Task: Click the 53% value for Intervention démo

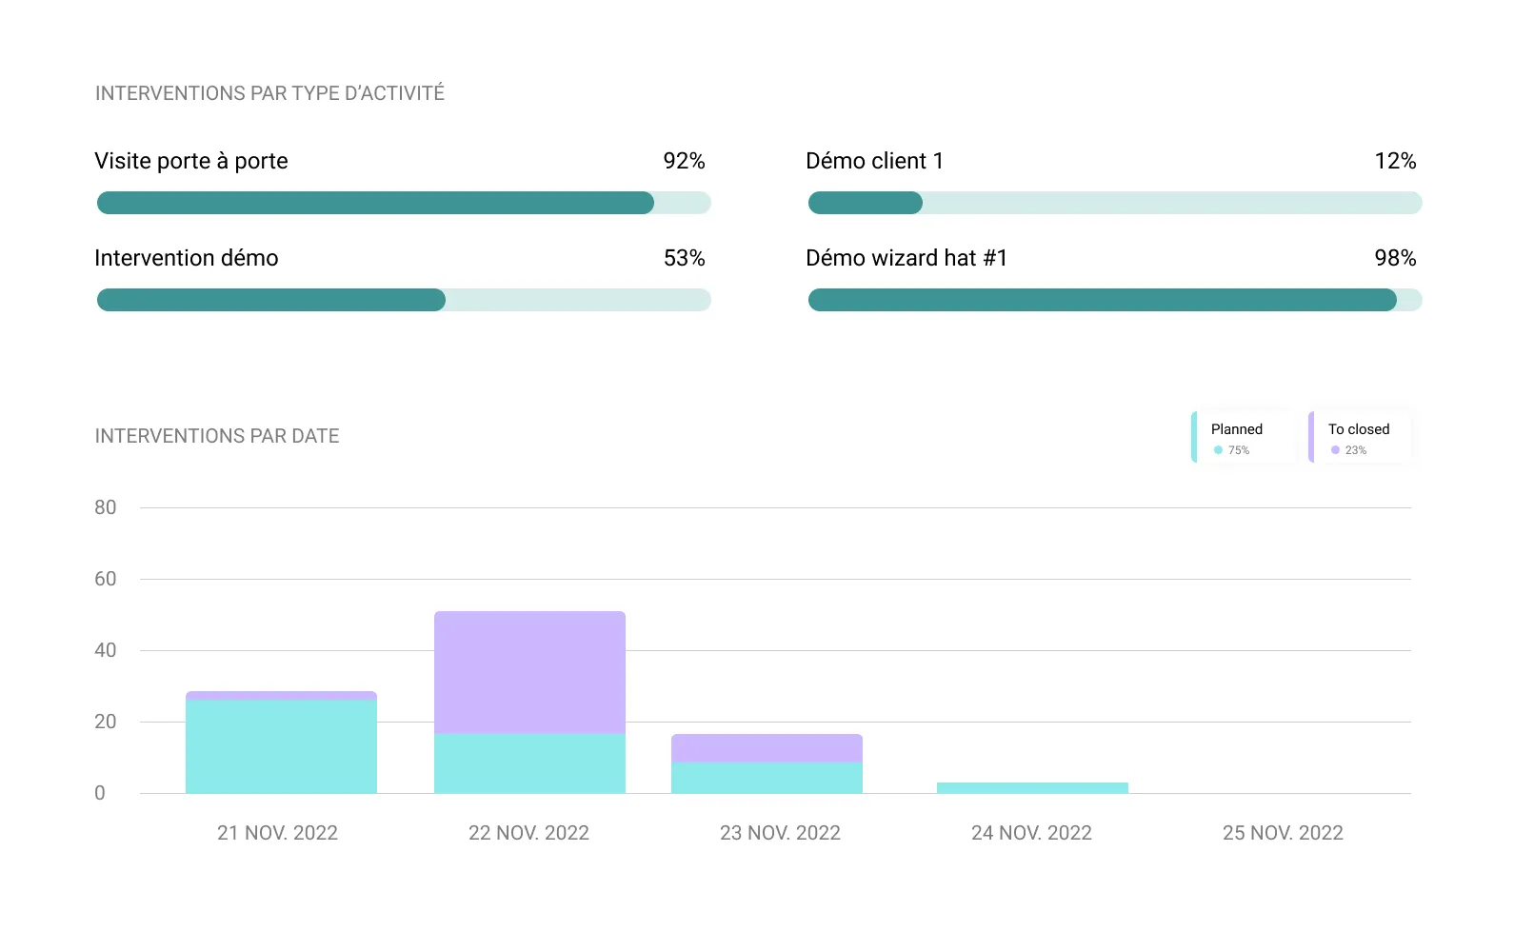Action: click(685, 257)
